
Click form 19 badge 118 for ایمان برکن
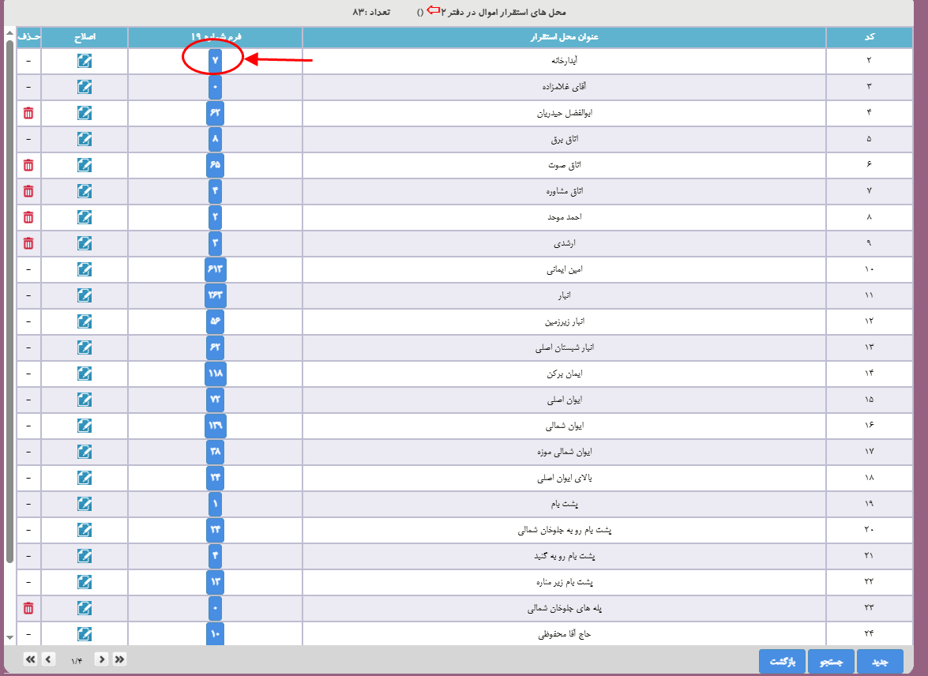click(x=215, y=374)
